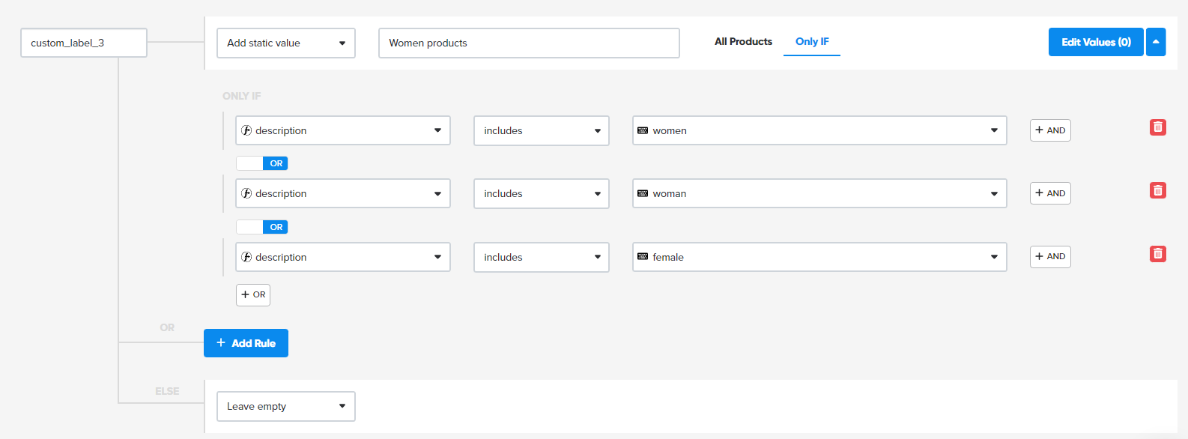Click the Add Rule button
This screenshot has width=1188, height=439.
pyautogui.click(x=246, y=343)
